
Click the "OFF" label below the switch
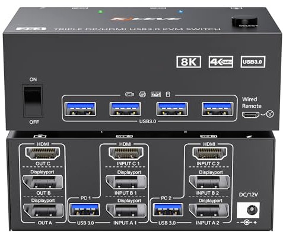(x=34, y=122)
